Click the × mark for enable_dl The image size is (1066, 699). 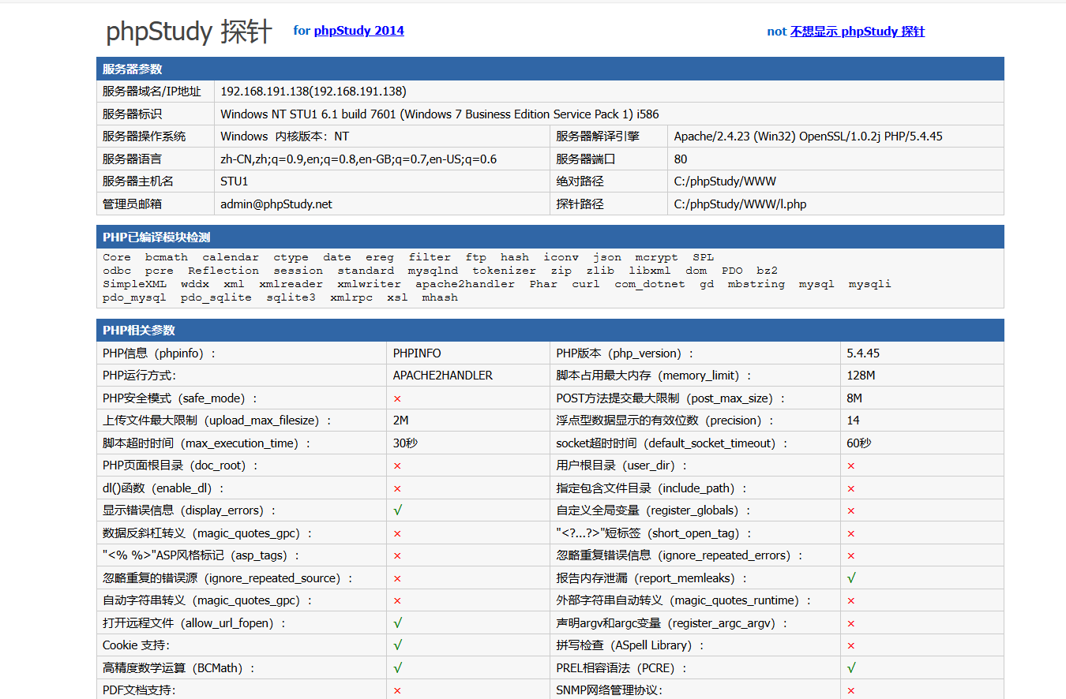tap(397, 489)
